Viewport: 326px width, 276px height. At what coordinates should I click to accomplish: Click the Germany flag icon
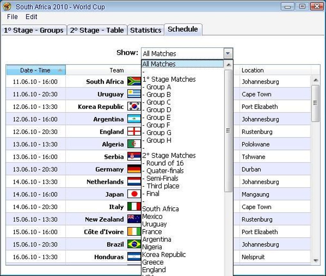coord(134,169)
